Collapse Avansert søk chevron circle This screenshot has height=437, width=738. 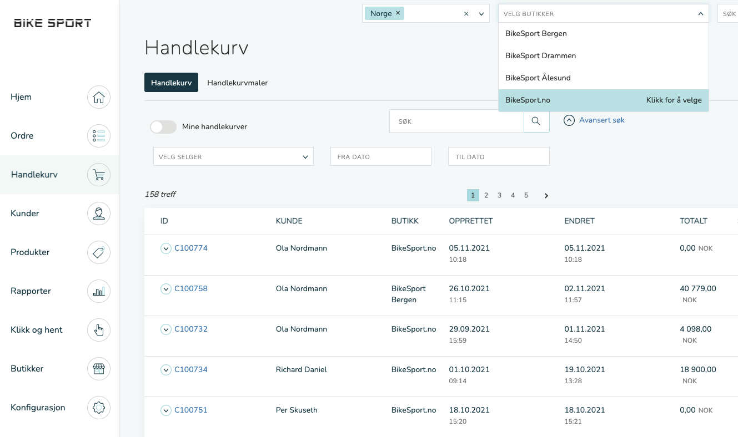(x=569, y=120)
